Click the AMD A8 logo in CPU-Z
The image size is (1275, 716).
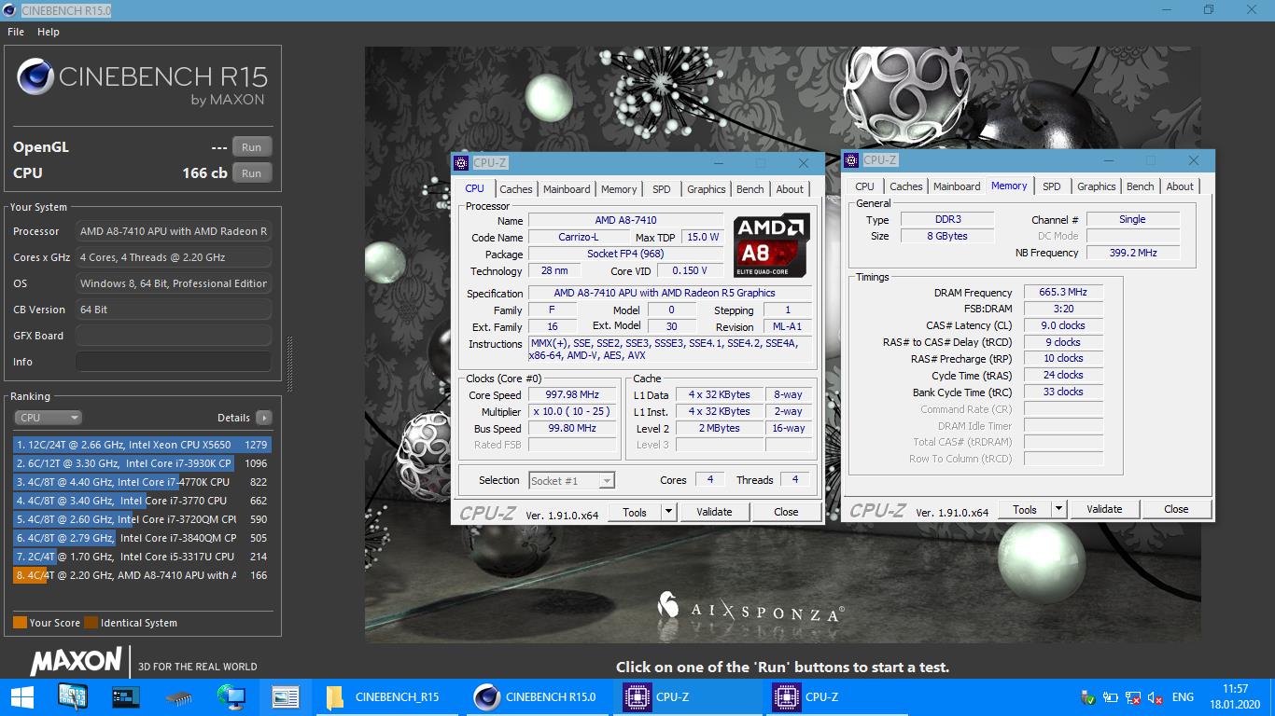[771, 244]
